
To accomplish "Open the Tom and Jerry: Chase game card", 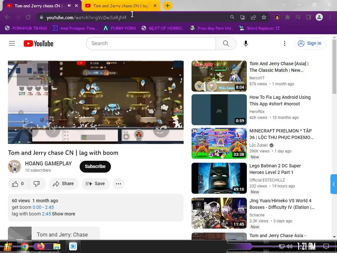I will tap(54, 234).
